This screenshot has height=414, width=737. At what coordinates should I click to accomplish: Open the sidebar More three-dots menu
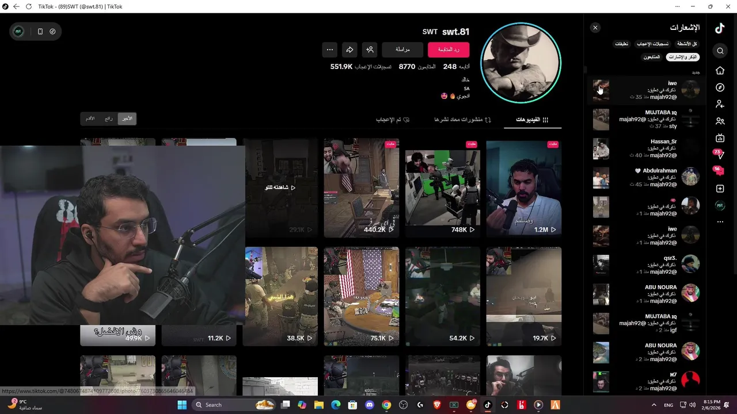click(x=720, y=222)
